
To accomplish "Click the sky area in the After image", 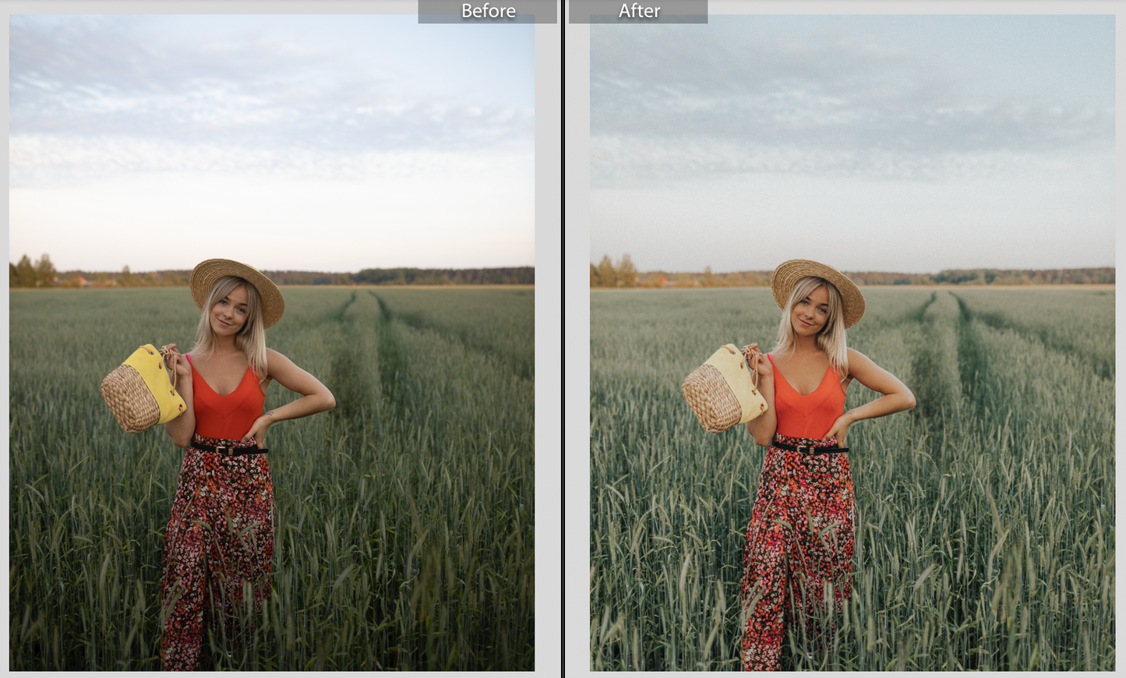I will 857,117.
